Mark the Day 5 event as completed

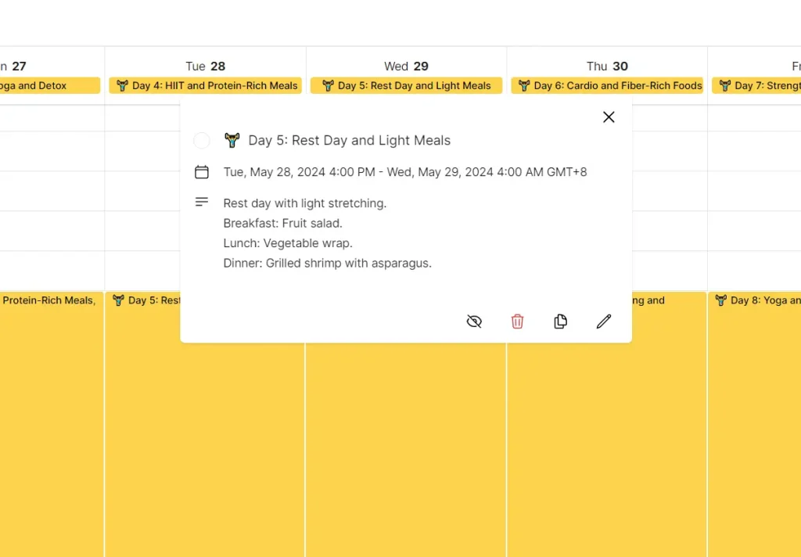click(x=201, y=140)
